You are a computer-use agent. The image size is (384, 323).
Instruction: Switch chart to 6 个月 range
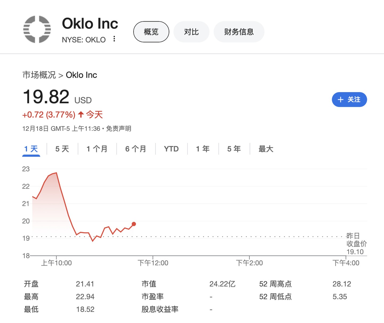tap(136, 149)
